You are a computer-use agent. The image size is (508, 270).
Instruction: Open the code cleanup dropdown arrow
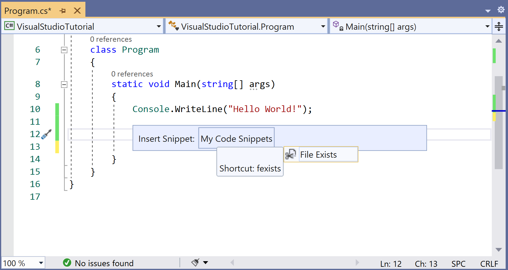pyautogui.click(x=206, y=263)
